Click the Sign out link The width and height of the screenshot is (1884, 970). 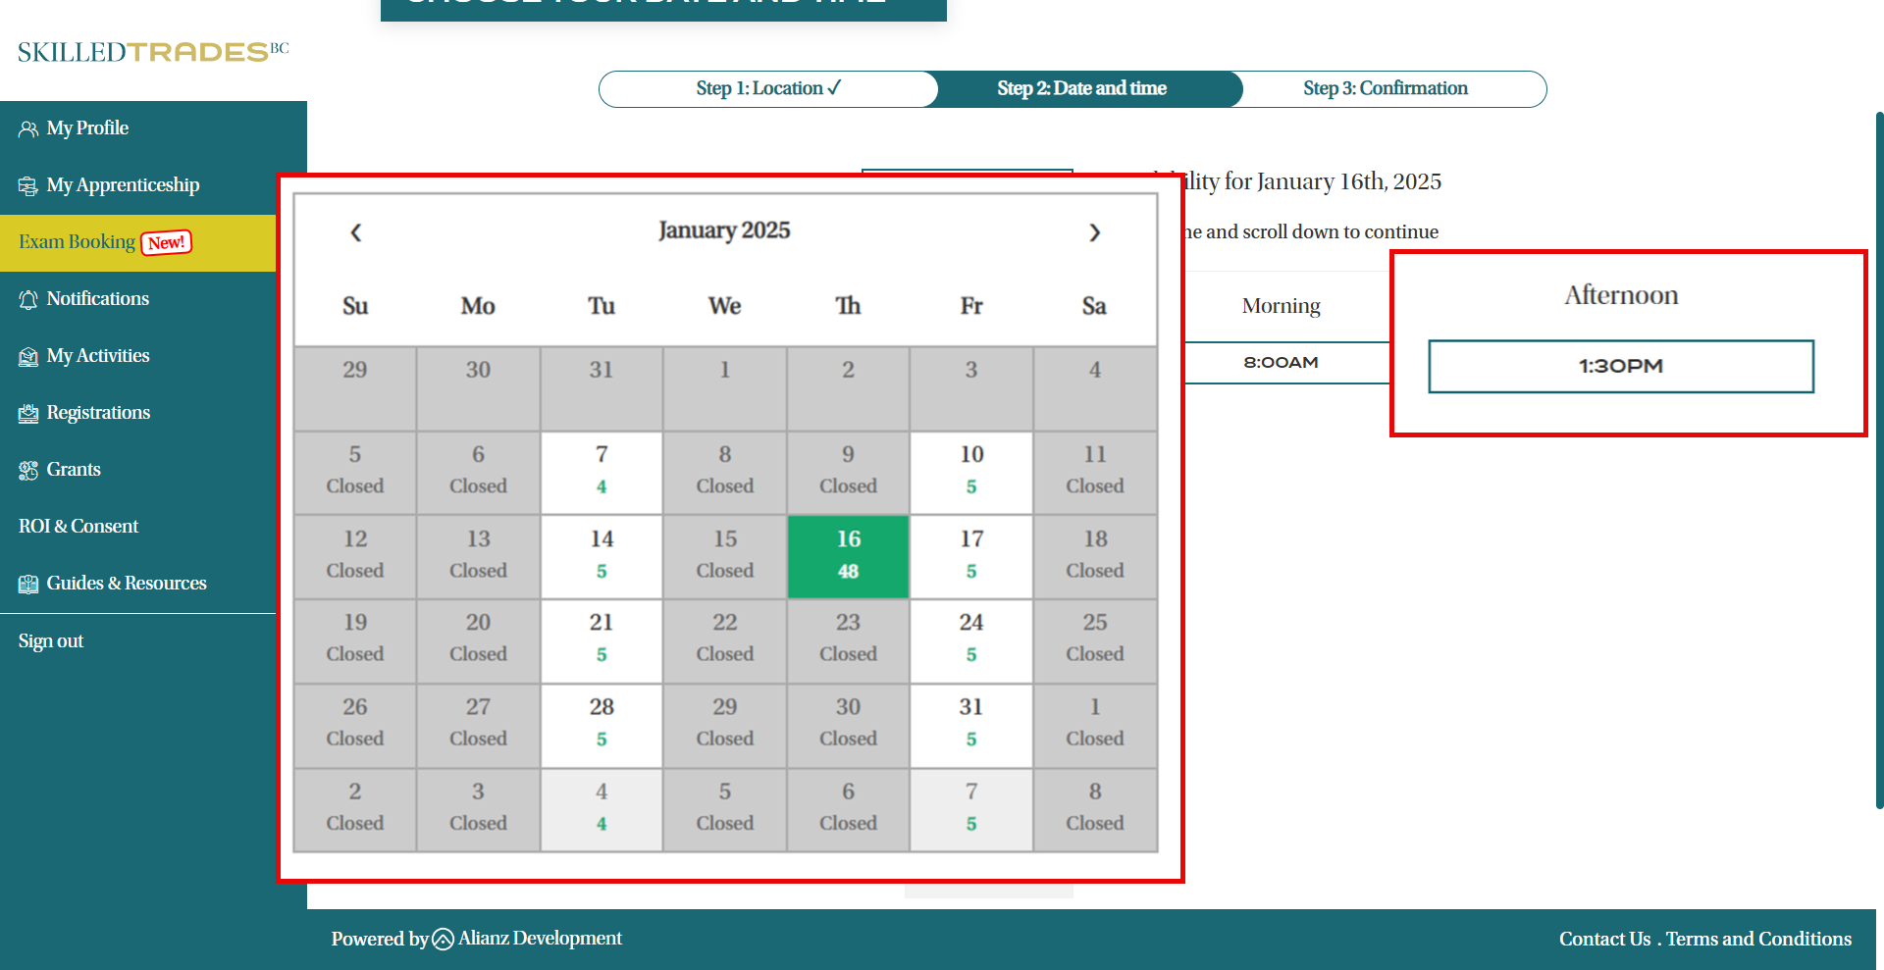(x=51, y=641)
